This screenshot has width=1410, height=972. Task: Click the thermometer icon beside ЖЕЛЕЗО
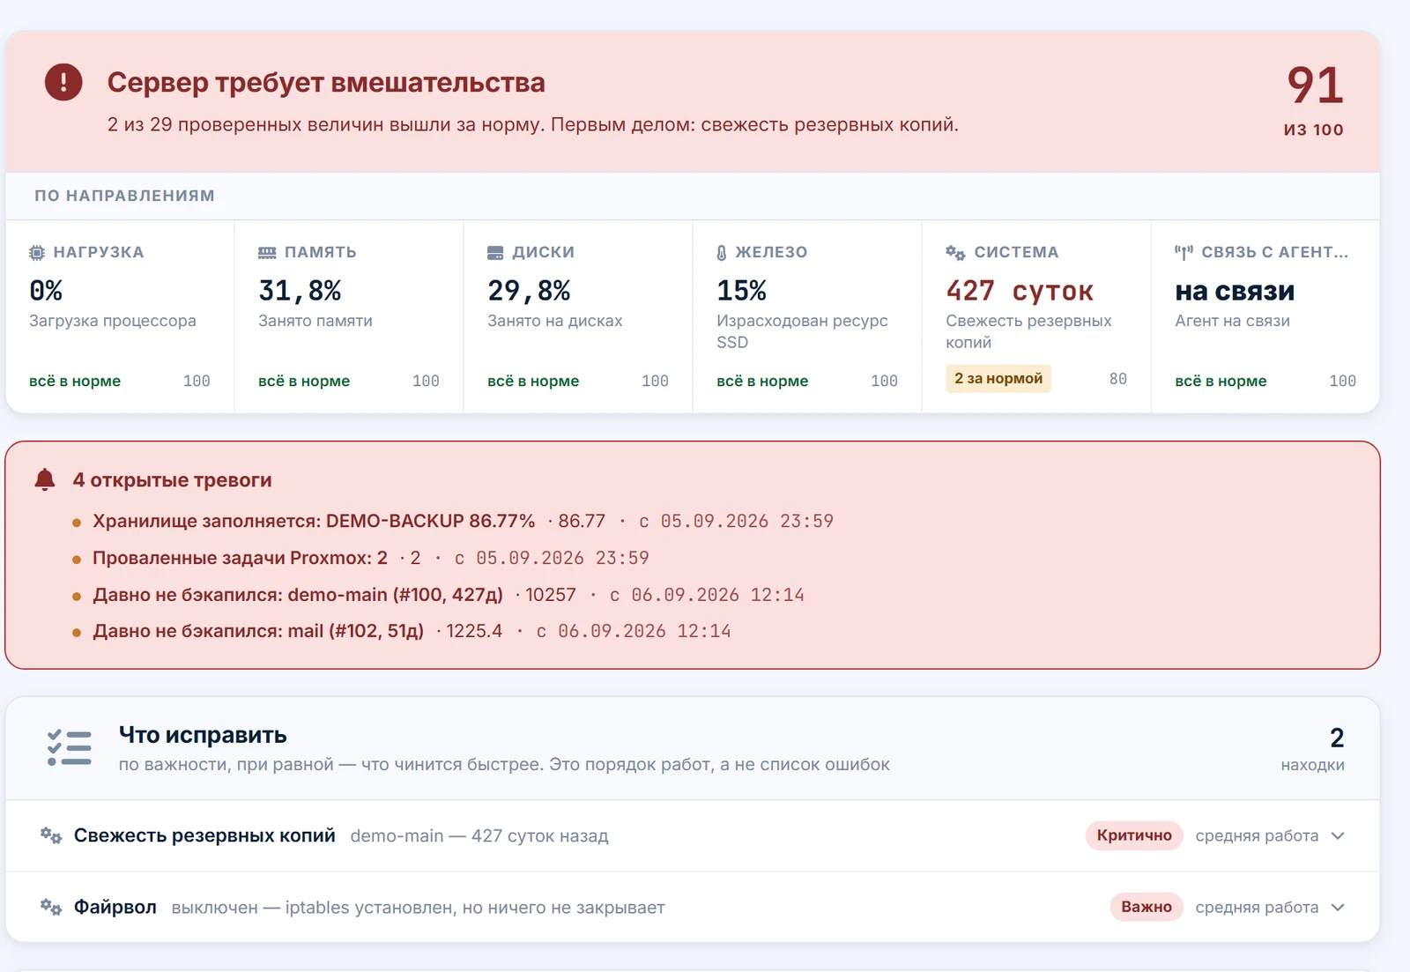point(722,253)
